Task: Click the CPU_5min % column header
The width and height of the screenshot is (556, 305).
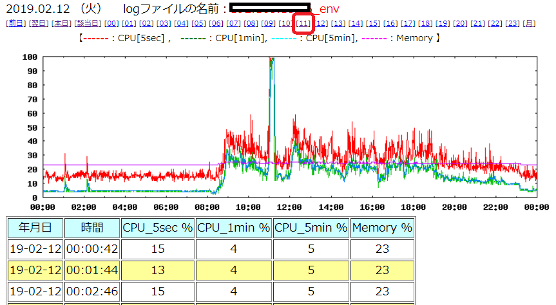Action: pyautogui.click(x=311, y=228)
